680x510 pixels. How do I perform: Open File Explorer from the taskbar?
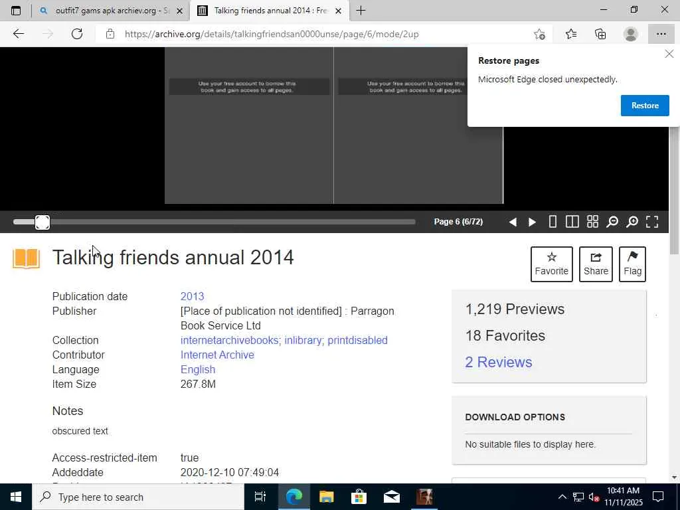[x=326, y=497]
